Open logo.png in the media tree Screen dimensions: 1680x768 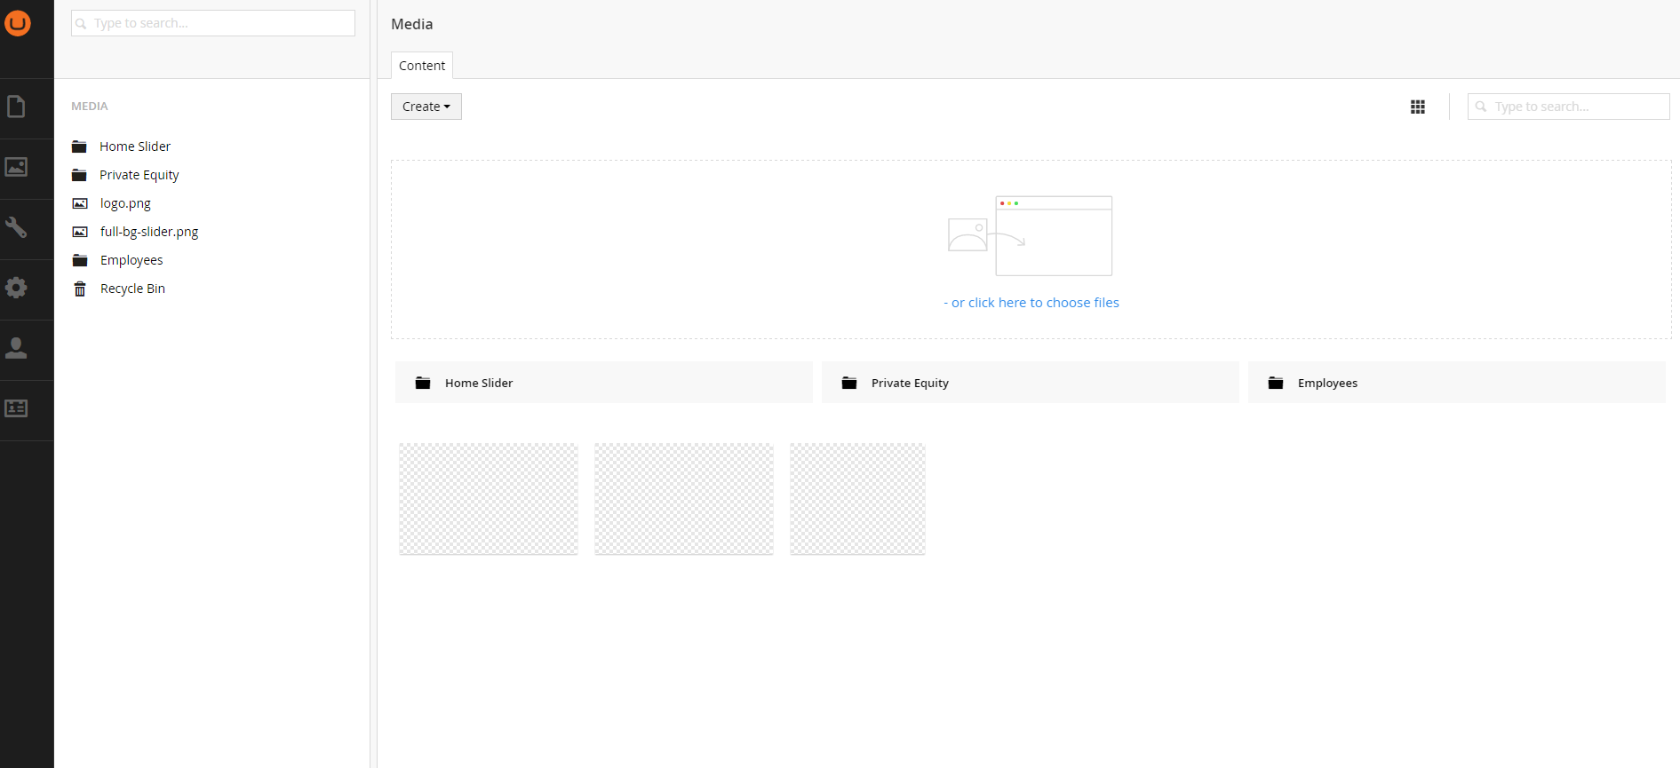(125, 203)
